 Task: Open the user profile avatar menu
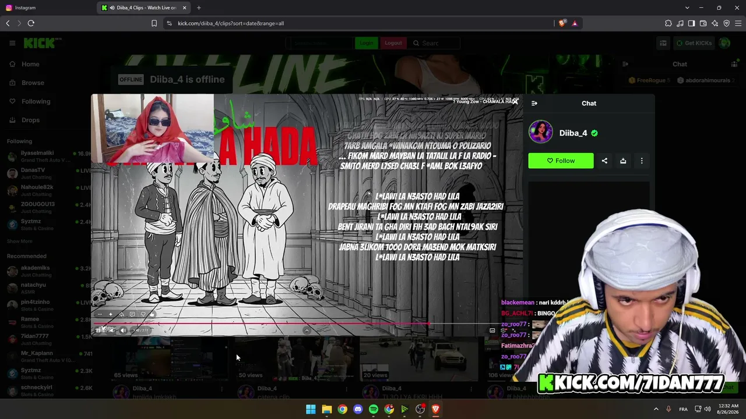pos(724,43)
